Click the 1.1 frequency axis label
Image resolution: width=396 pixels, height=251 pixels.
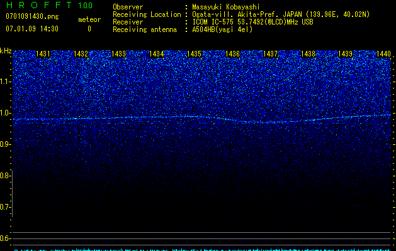pyautogui.click(x=6, y=82)
